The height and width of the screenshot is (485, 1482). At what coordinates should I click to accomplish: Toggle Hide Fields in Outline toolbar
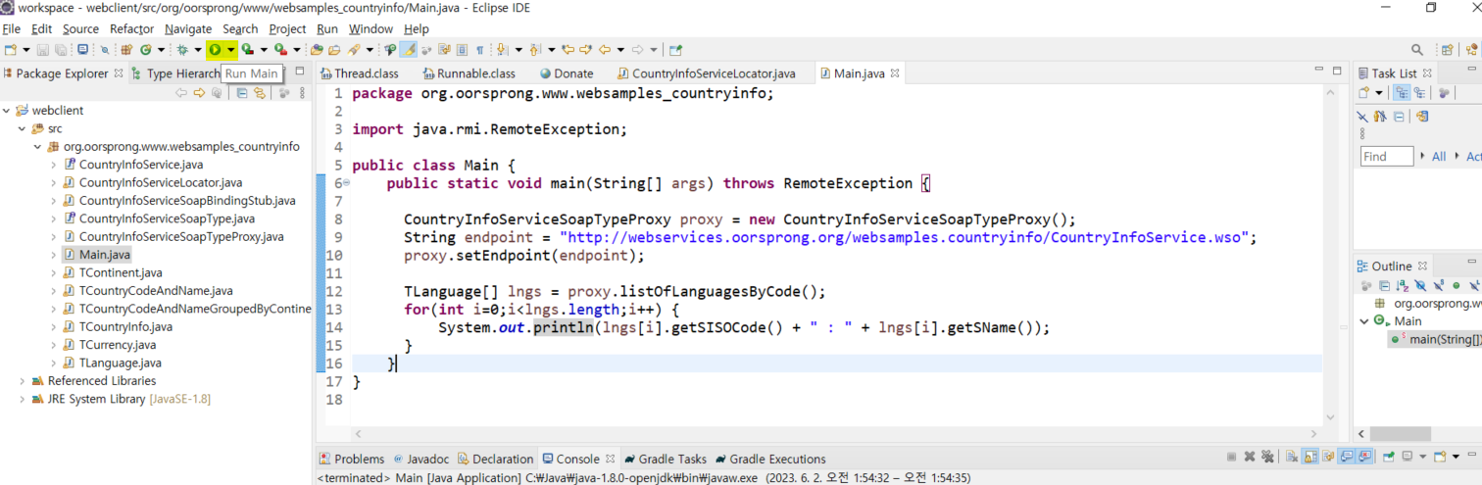(x=1420, y=286)
